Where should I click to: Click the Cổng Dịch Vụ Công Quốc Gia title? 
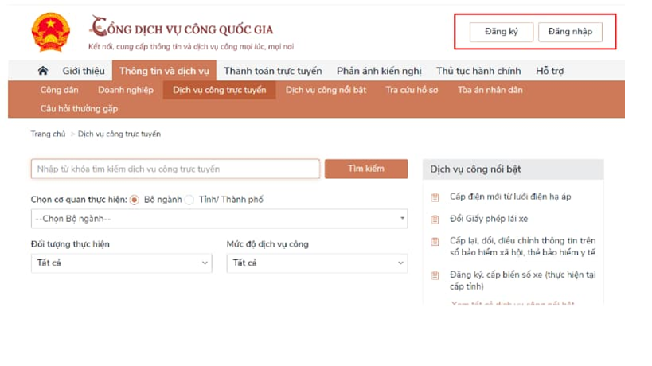(x=182, y=27)
